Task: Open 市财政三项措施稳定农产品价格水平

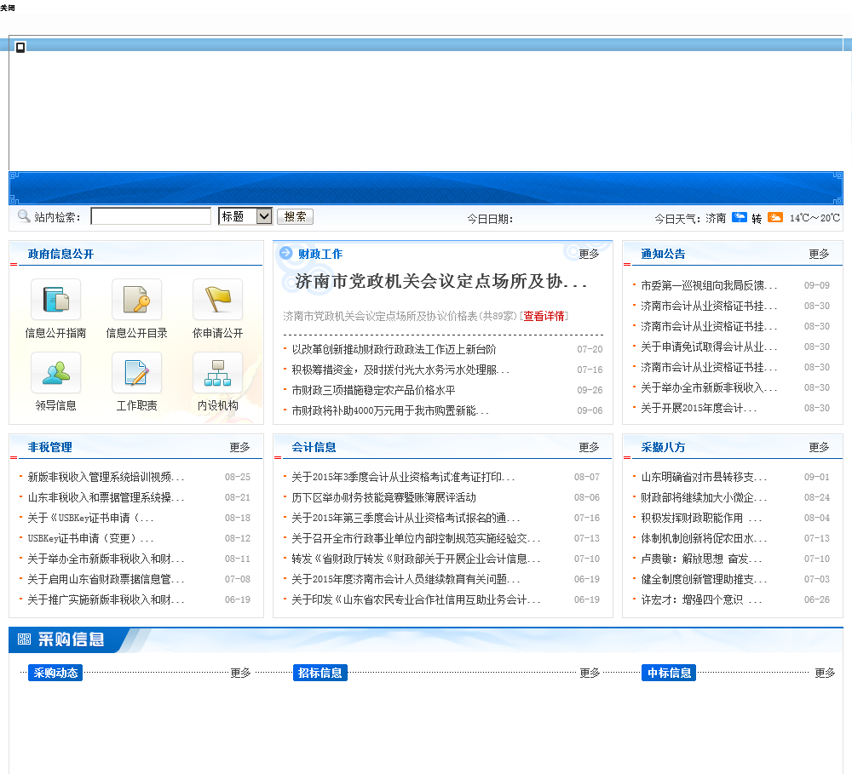Action: tap(373, 390)
